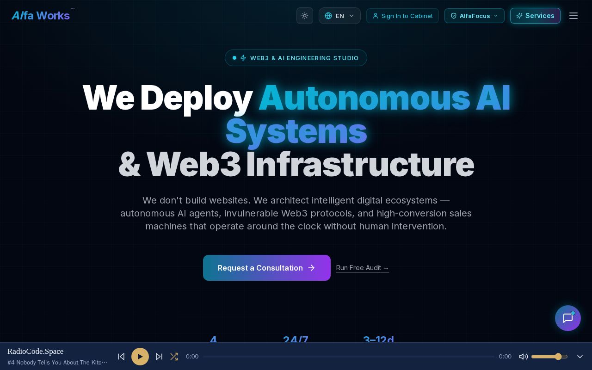
Task: Adjust the volume slider
Action: point(549,357)
